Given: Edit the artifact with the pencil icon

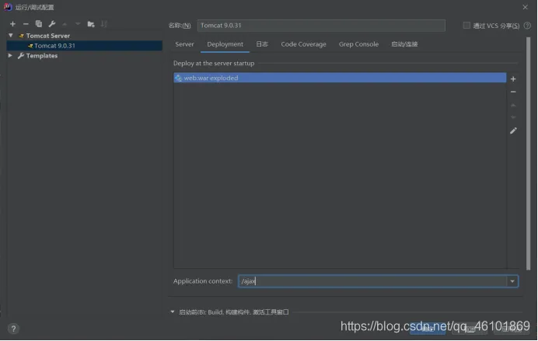Looking at the screenshot, I should coord(513,130).
